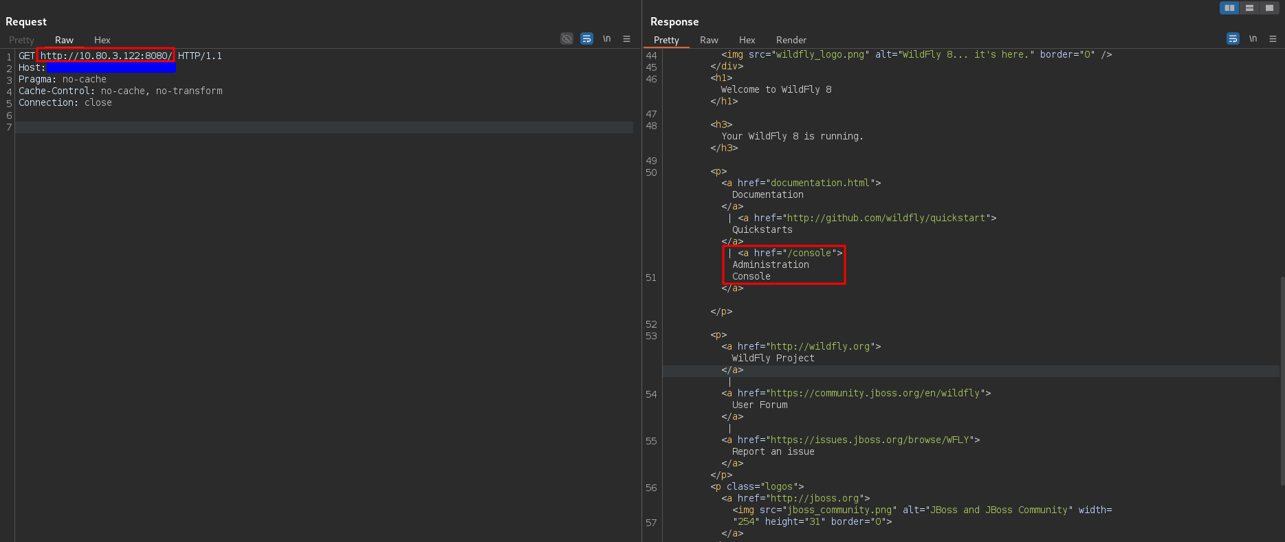Image resolution: width=1285 pixels, height=542 pixels.
Task: Click line number 48 in Response gutter
Action: (x=651, y=126)
